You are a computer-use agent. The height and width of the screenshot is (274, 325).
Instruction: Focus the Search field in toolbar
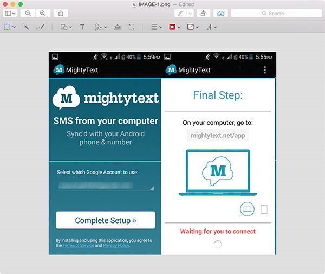276,14
